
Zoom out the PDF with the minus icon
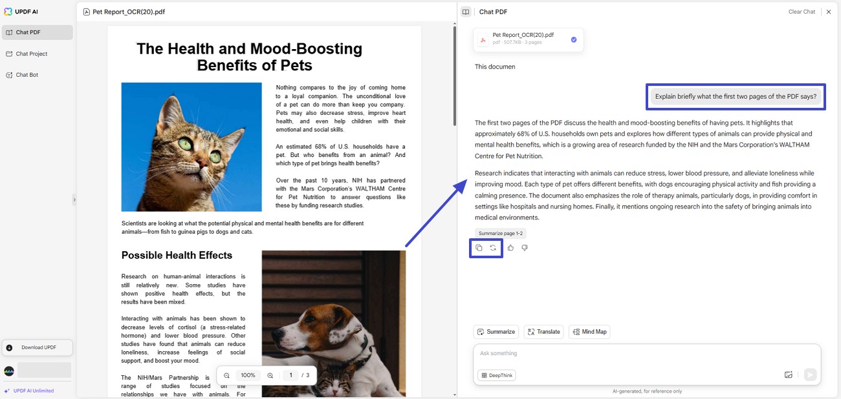pos(226,374)
